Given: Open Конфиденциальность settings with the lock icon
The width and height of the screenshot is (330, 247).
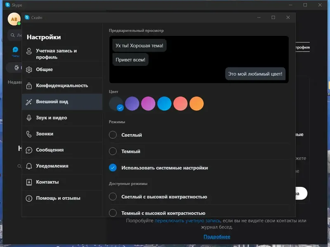Looking at the screenshot, I should [x=28, y=86].
